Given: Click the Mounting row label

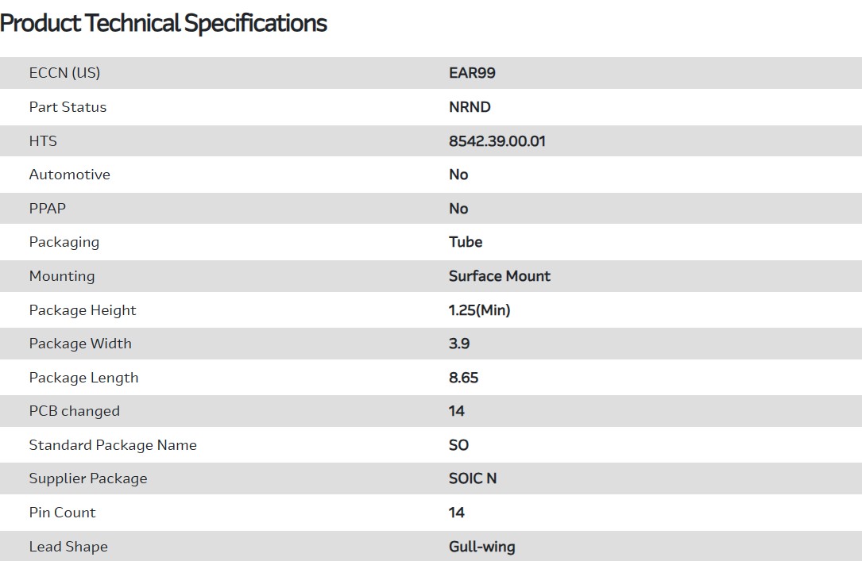Looking at the screenshot, I should click(61, 276).
